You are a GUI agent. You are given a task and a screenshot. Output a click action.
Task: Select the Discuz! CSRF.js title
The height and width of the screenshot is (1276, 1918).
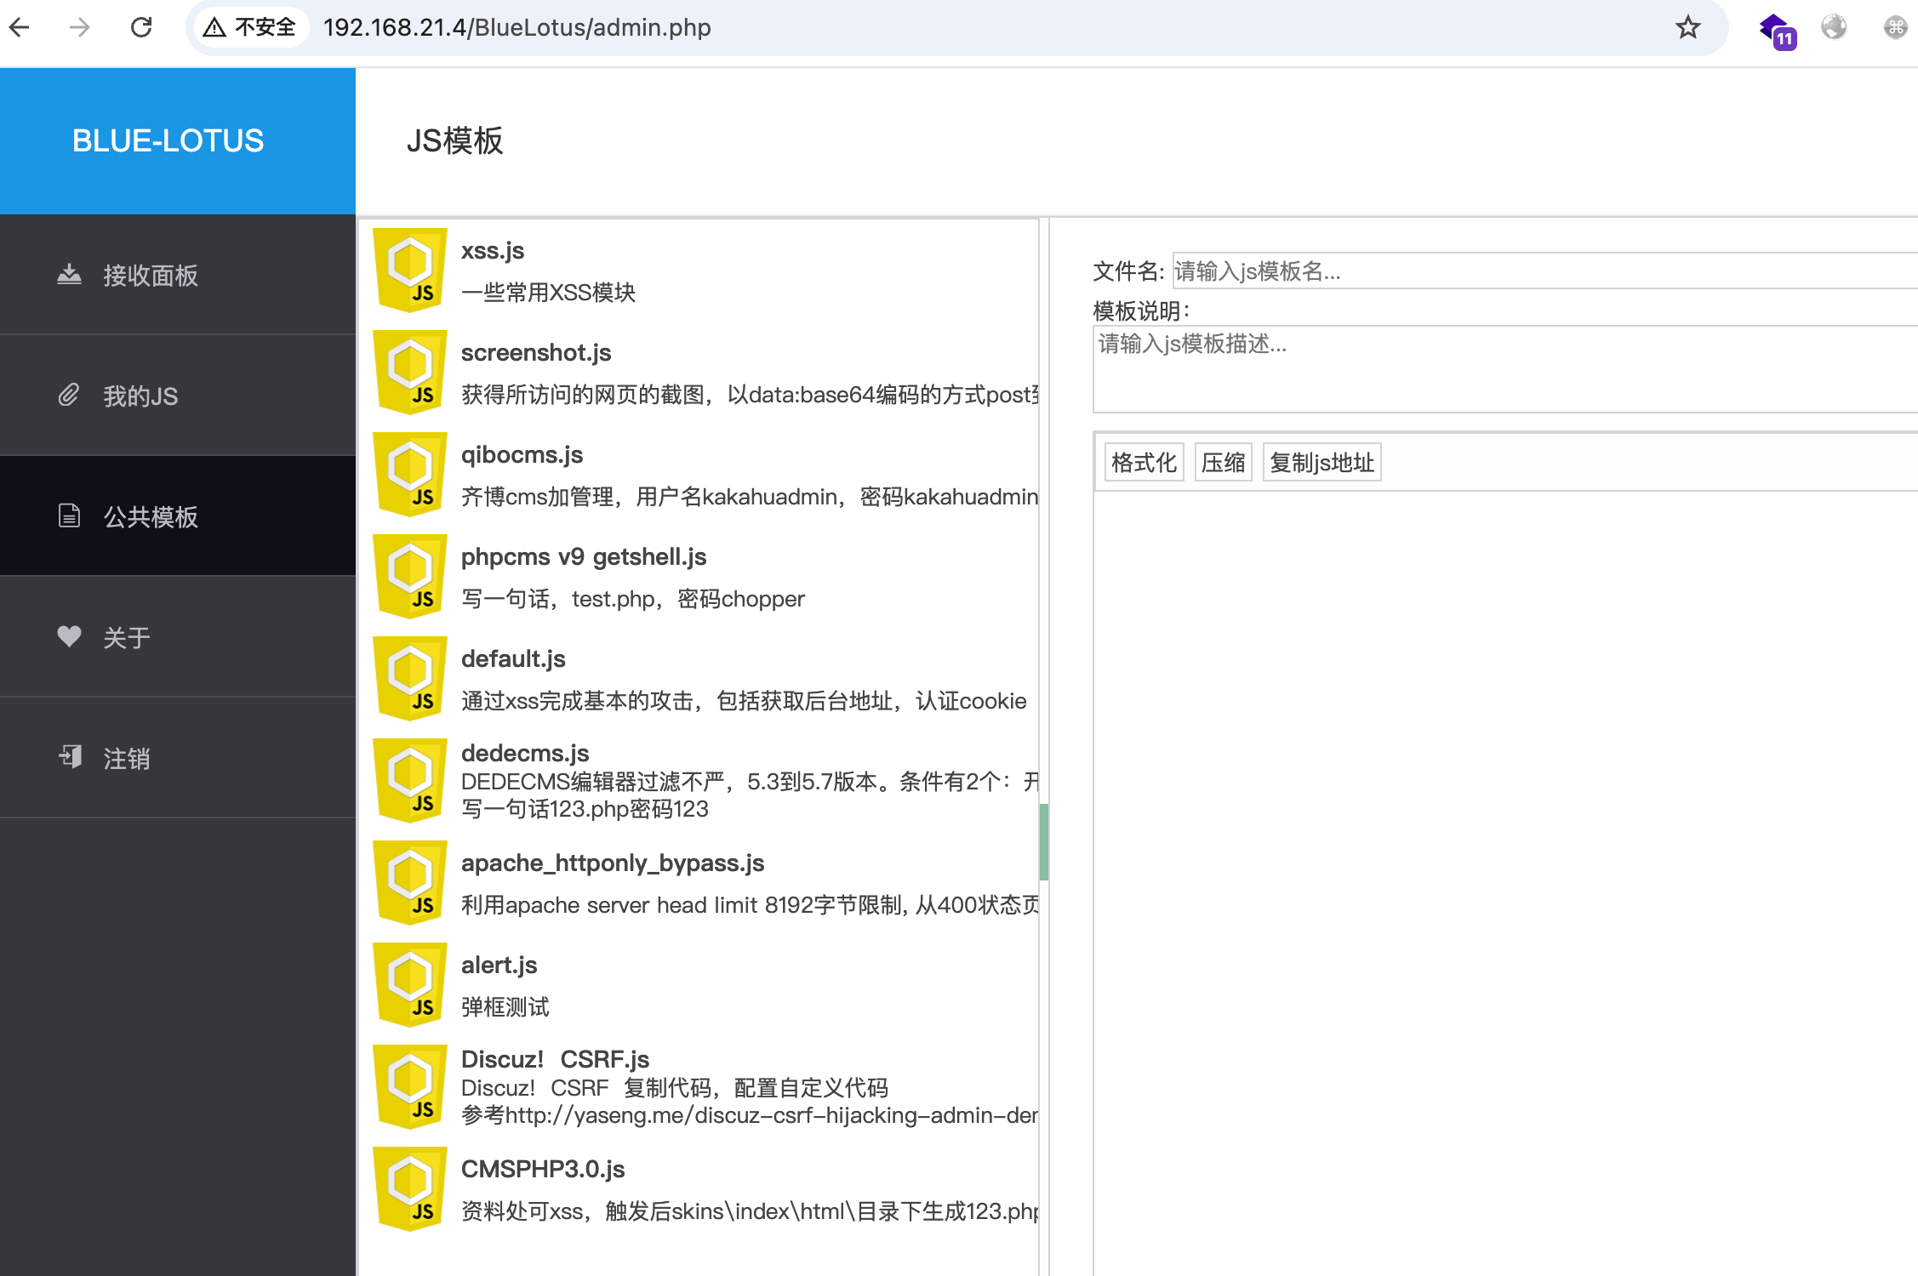555,1059
